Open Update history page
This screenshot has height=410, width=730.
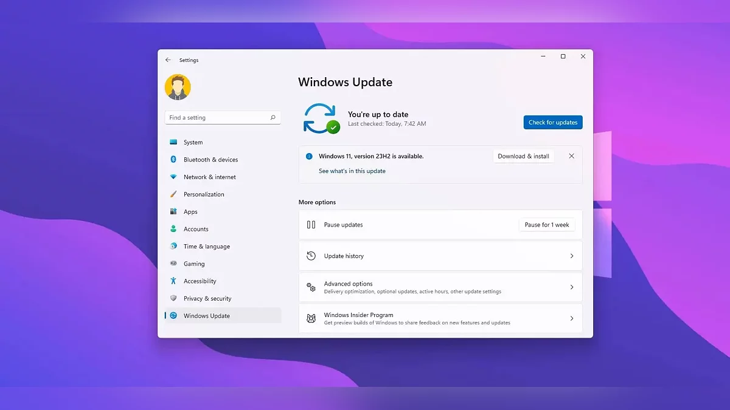coord(440,256)
